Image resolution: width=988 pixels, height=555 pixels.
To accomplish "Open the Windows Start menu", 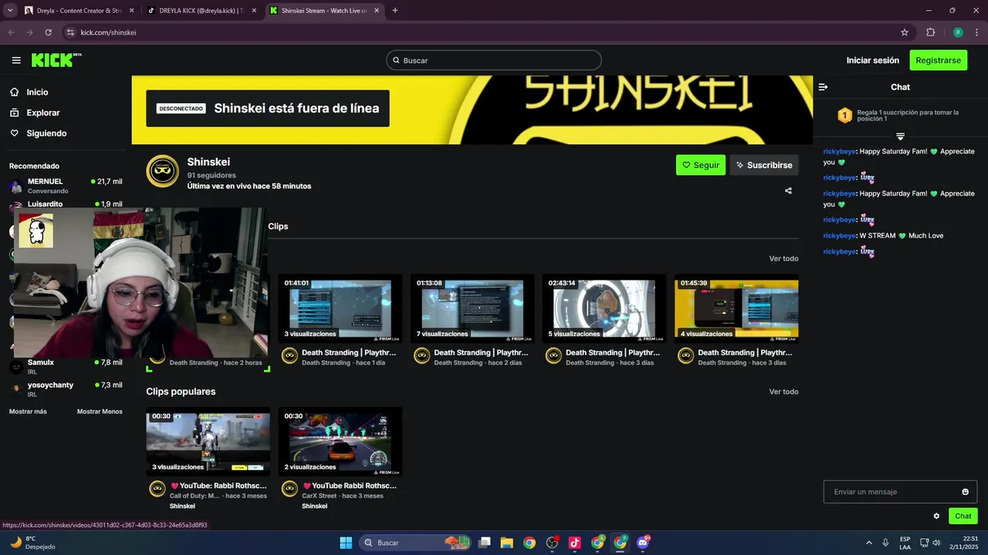I will point(346,543).
